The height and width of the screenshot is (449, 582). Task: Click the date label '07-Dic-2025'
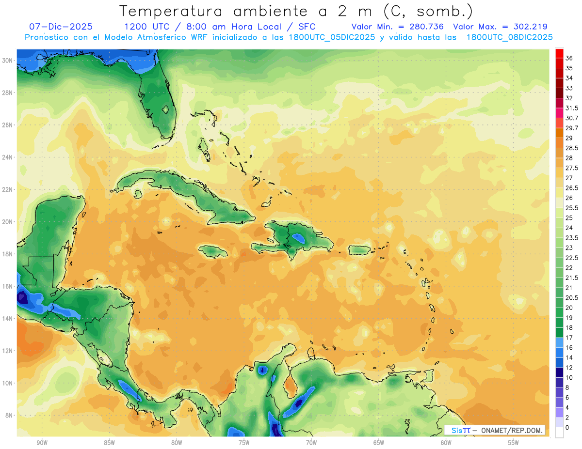(x=61, y=27)
